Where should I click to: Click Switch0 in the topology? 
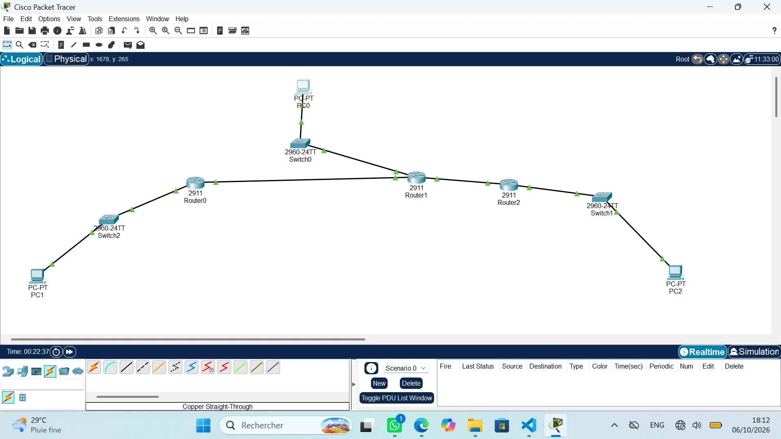[x=300, y=143]
